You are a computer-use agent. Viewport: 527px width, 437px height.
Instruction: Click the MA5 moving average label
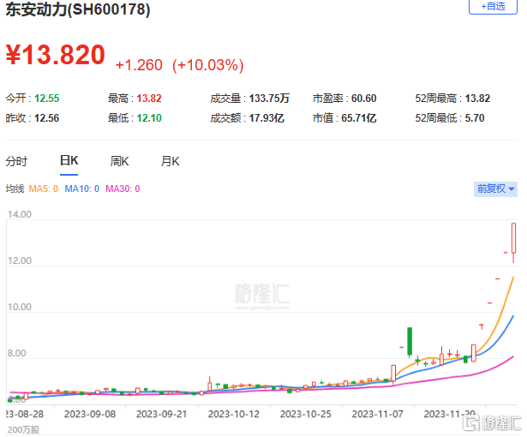[44, 189]
